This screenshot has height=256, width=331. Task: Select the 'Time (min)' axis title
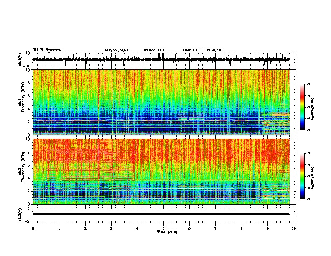(x=167, y=232)
